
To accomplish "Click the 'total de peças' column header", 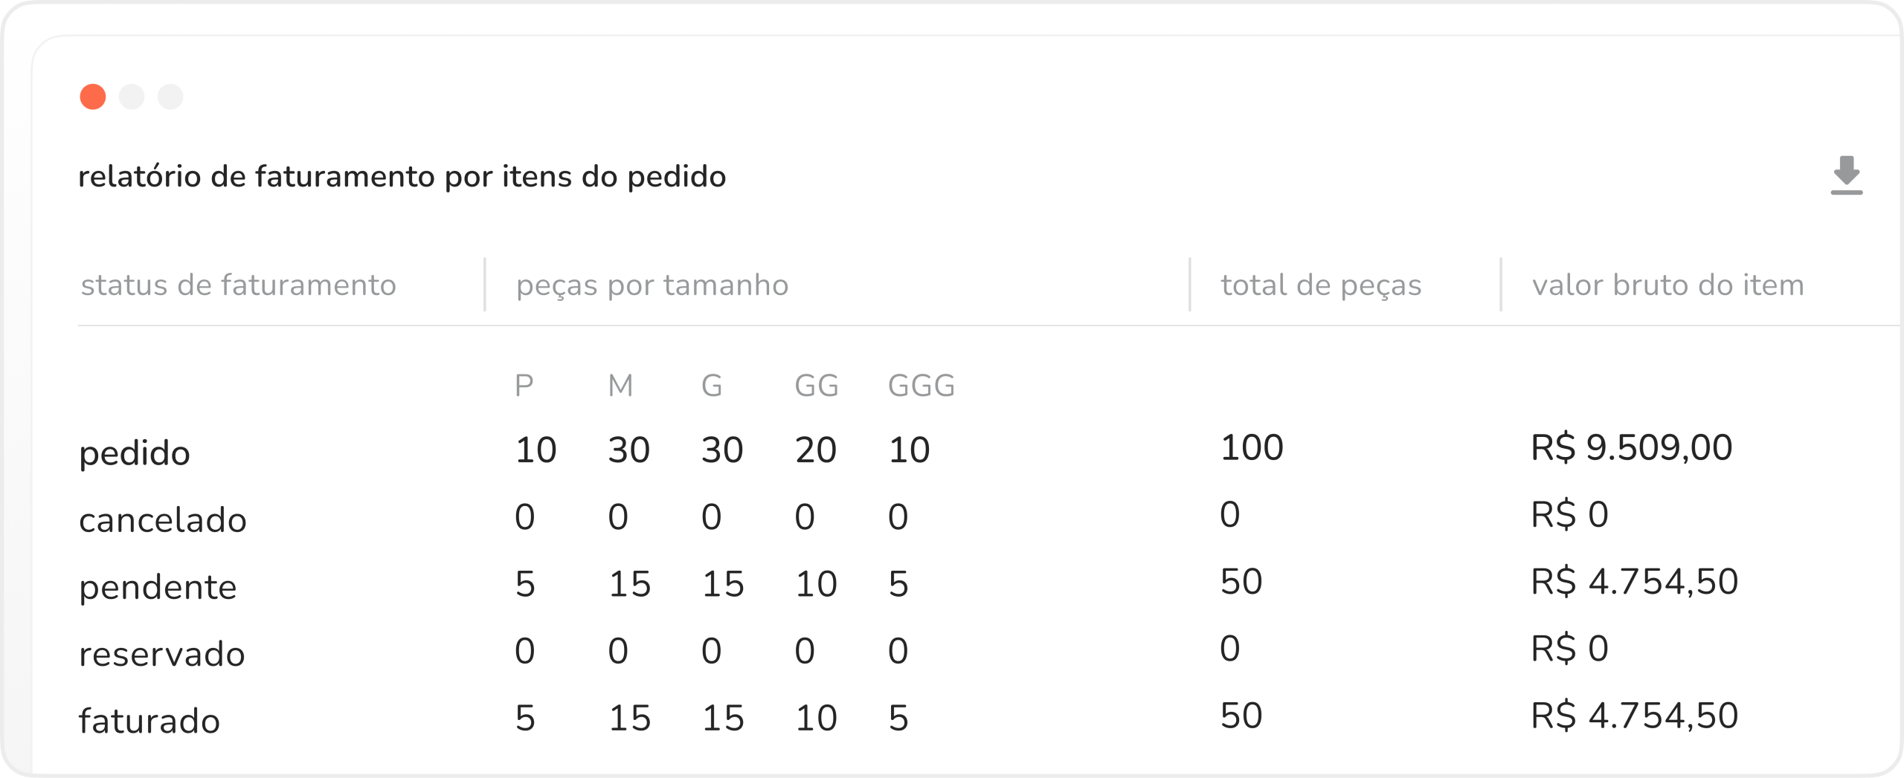I will (x=1321, y=285).
